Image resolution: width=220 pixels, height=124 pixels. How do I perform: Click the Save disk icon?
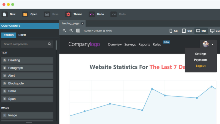(47, 14)
